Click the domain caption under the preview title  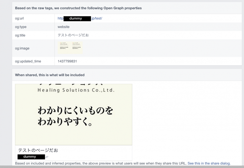tap(33, 157)
